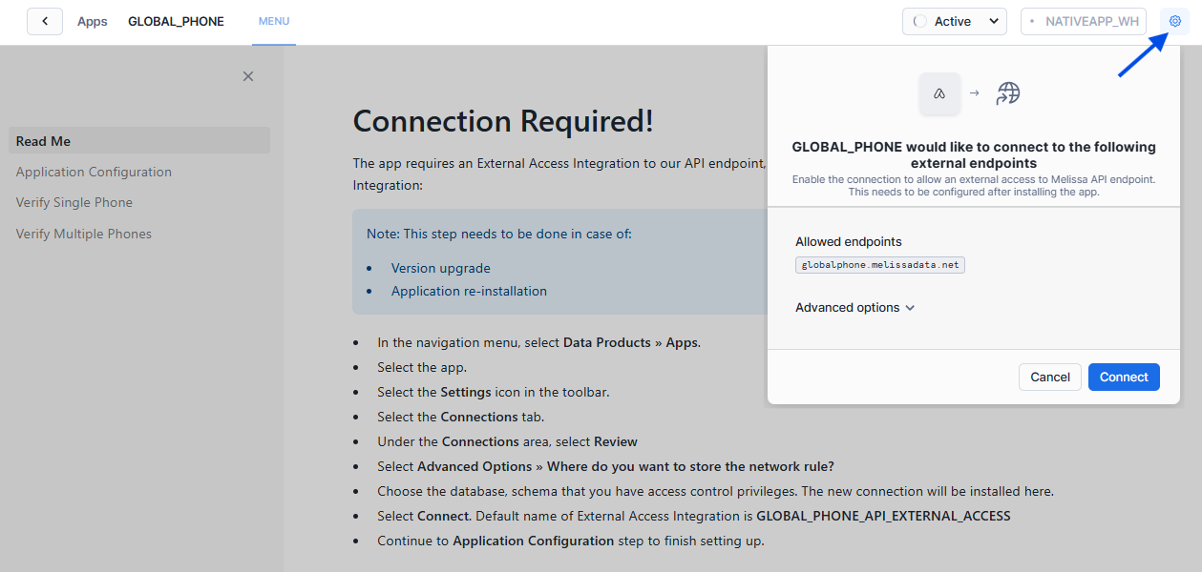Switch to the MENU tab
The height and width of the screenshot is (572, 1202).
coord(274,21)
